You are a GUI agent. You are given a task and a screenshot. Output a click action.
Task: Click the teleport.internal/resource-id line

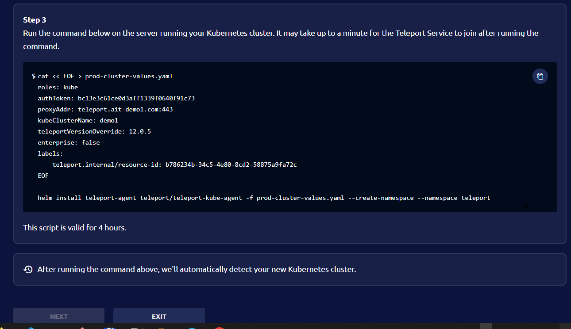(174, 164)
